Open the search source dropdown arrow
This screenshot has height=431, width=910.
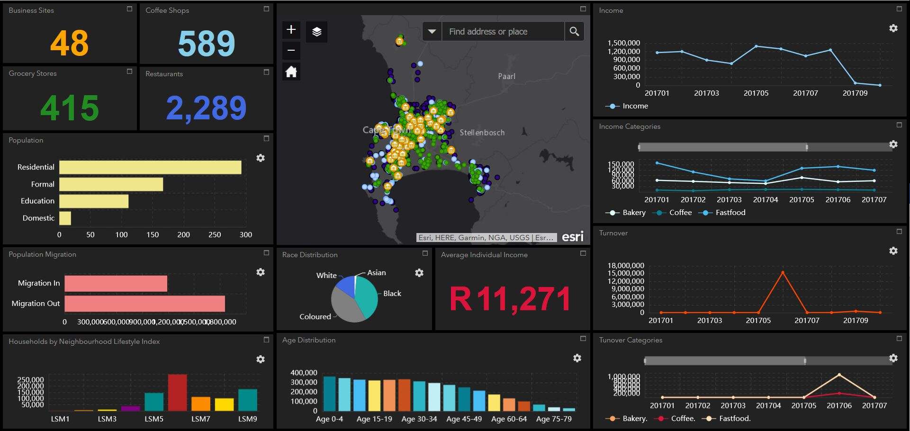(x=432, y=32)
